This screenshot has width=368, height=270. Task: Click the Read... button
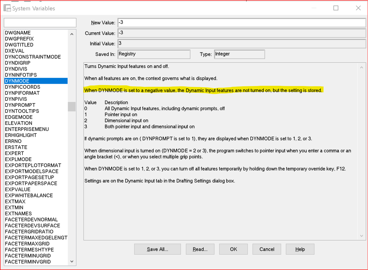[200, 249]
